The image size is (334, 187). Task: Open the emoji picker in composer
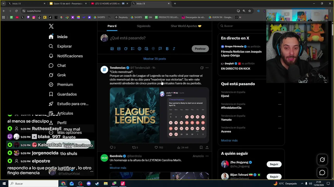(139, 49)
